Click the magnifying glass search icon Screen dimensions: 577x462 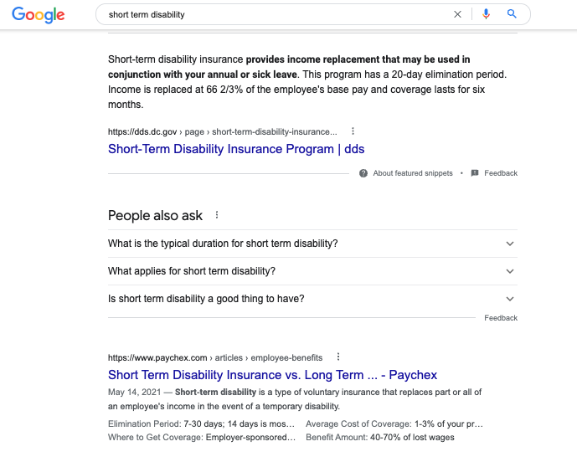pyautogui.click(x=512, y=14)
